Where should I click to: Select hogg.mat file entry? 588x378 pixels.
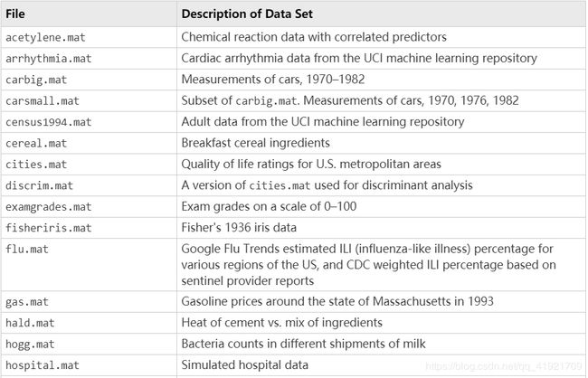[30, 345]
